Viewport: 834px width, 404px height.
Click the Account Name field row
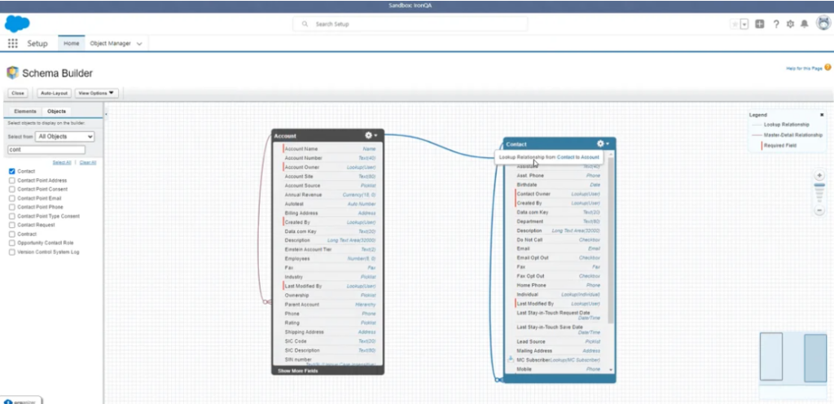point(330,149)
